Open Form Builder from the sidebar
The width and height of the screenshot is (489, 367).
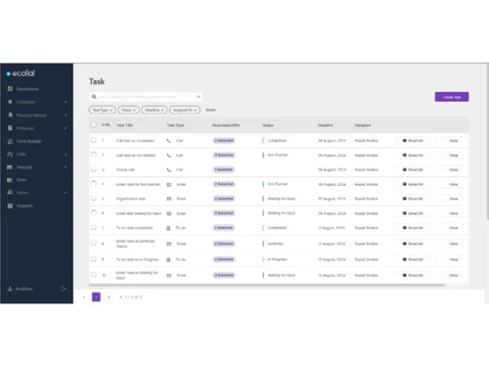pyautogui.click(x=29, y=141)
